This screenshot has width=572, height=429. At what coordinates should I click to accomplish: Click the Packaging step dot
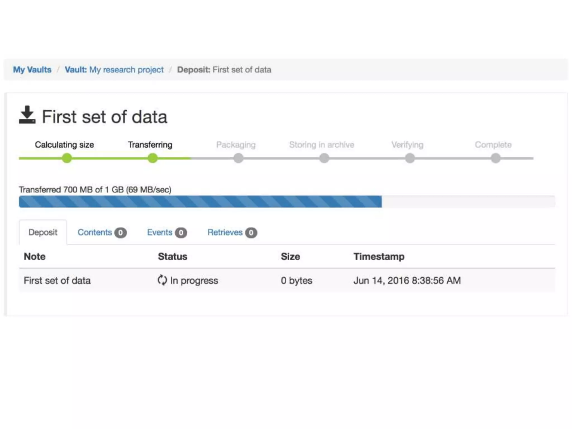238,158
